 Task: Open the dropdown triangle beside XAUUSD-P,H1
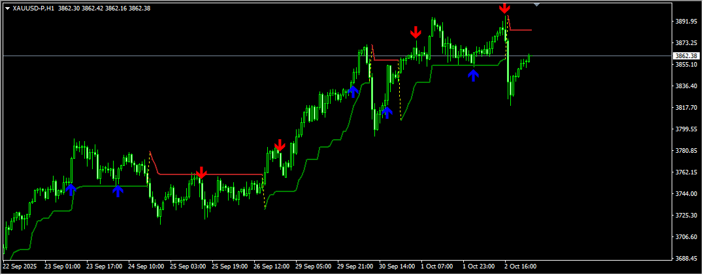point(7,8)
